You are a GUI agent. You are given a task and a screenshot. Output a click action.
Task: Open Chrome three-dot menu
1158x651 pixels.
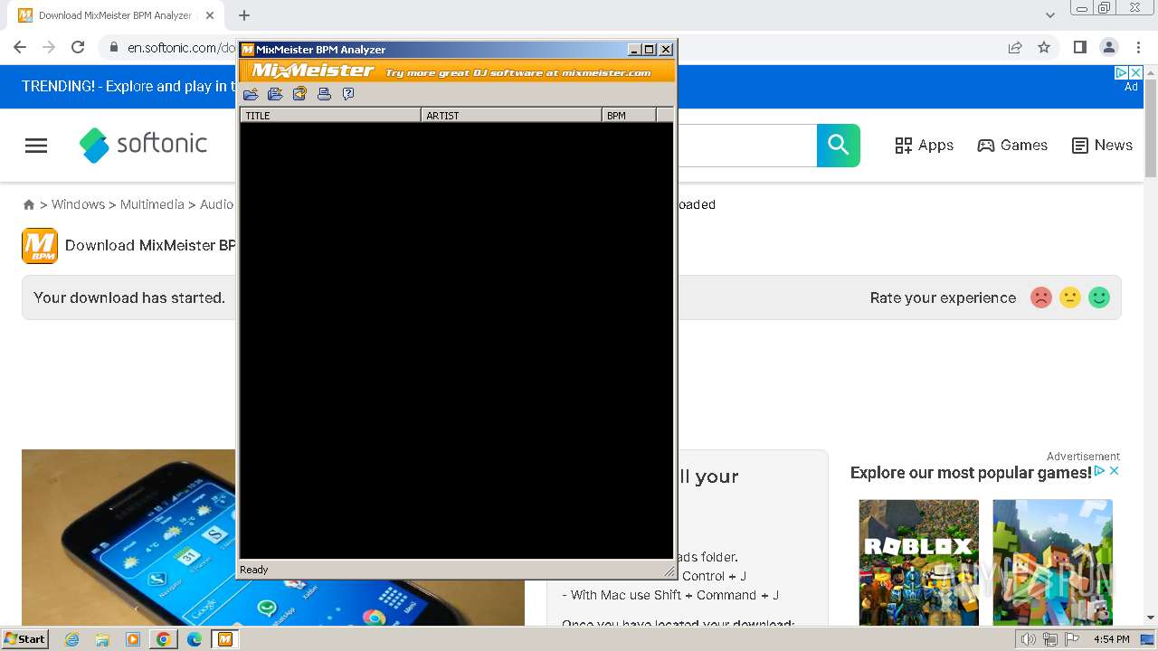(x=1138, y=47)
